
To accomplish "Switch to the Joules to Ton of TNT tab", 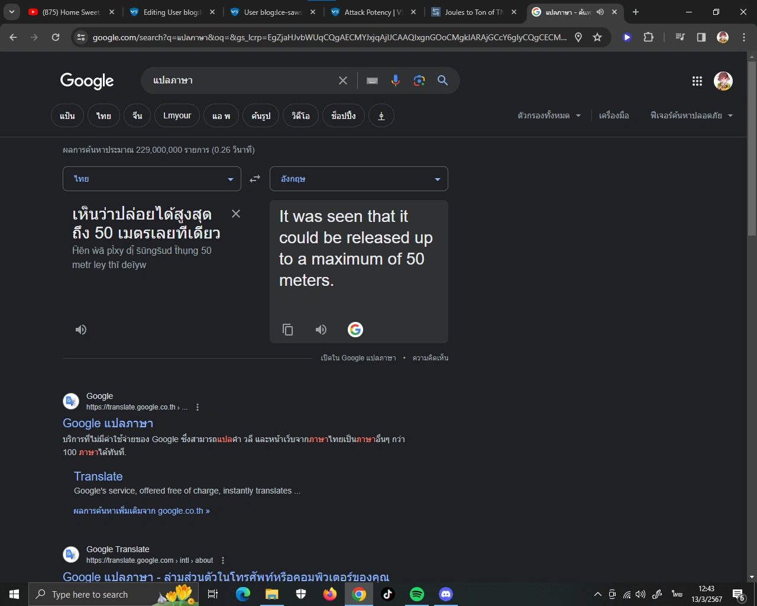I will 474,12.
